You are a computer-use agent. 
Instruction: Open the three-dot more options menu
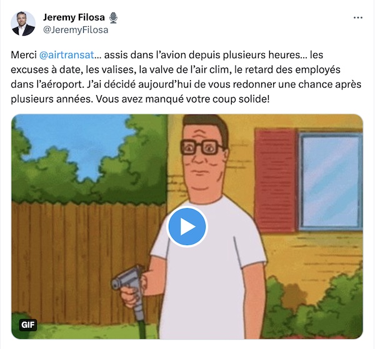click(x=357, y=18)
